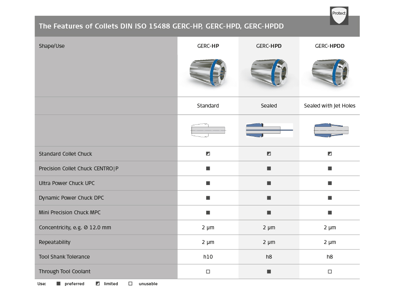Click the 'Use:' legend label
394x296 pixels.
[x=42, y=284]
